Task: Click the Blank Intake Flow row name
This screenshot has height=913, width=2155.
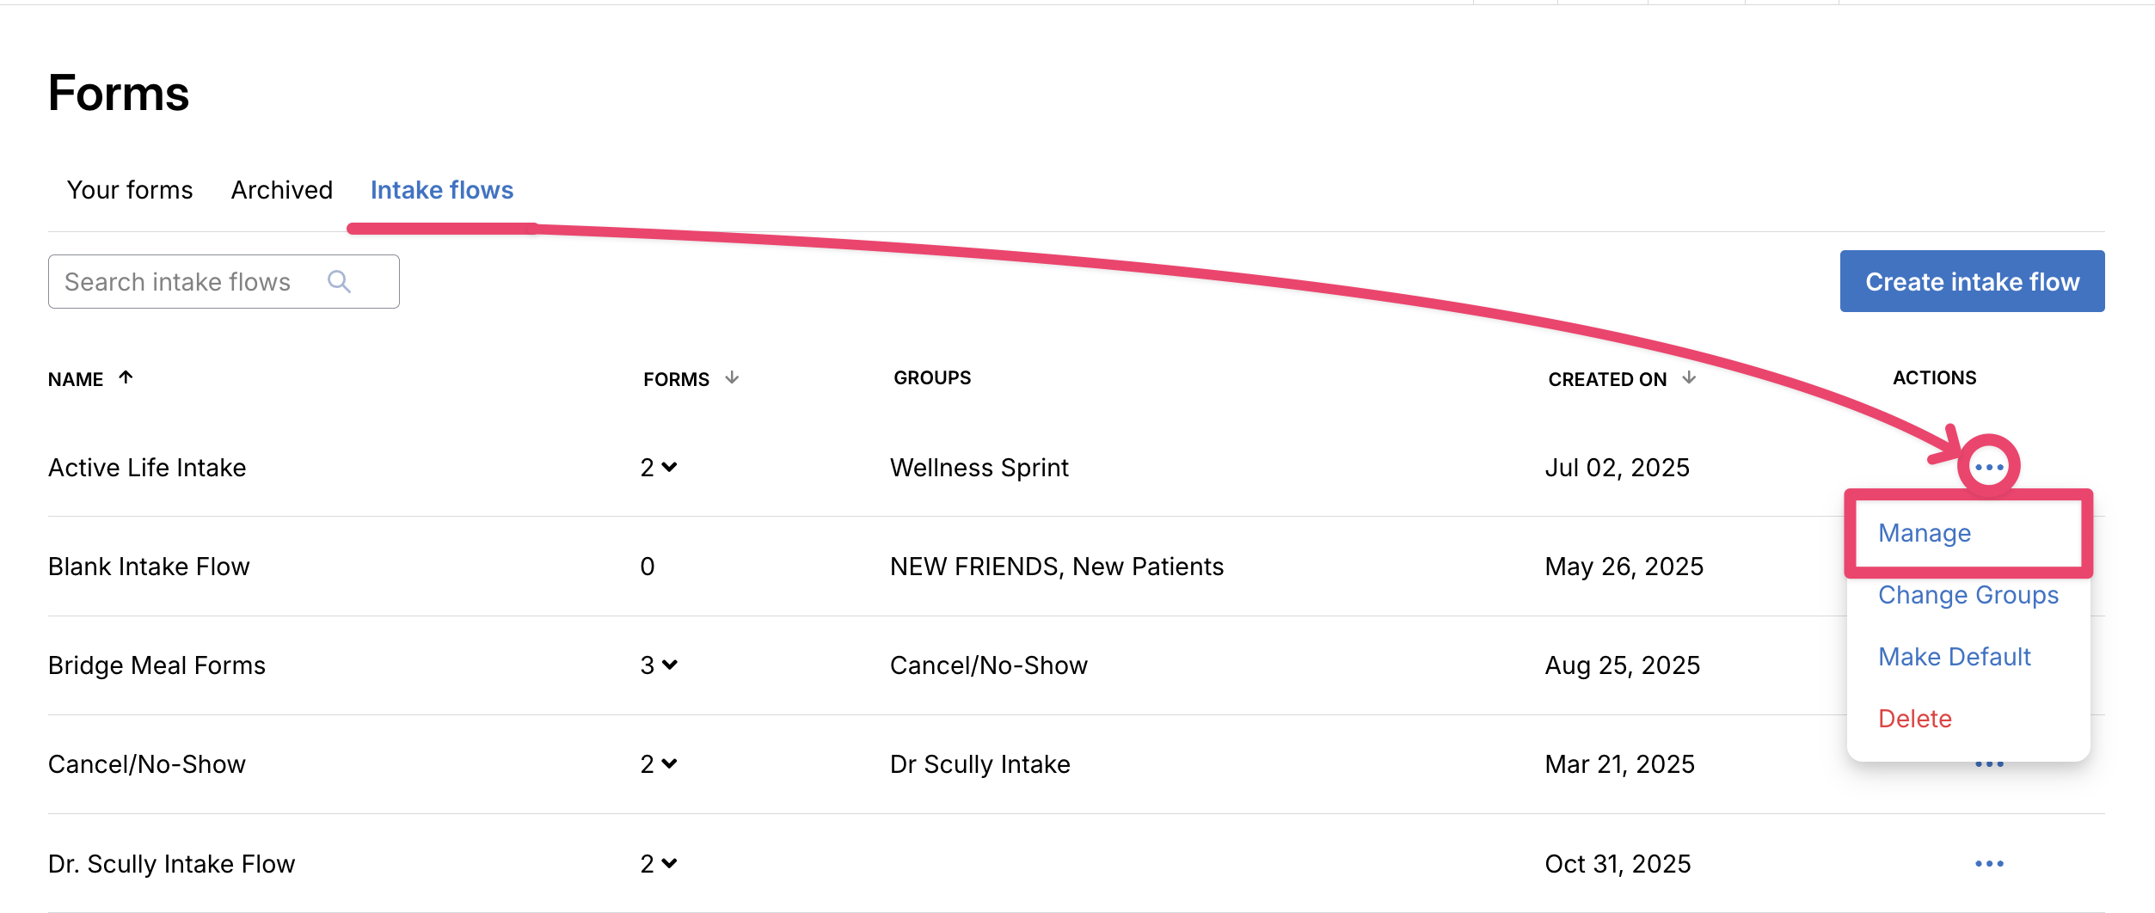Action: (149, 567)
